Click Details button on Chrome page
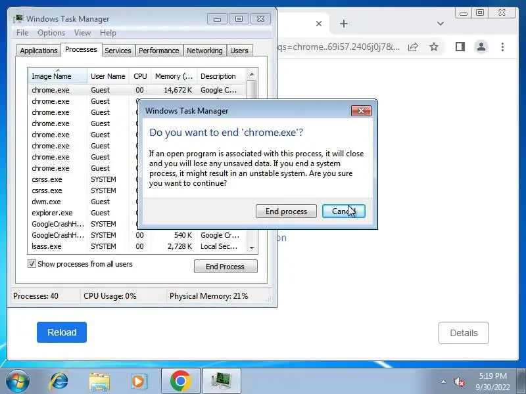 click(464, 333)
